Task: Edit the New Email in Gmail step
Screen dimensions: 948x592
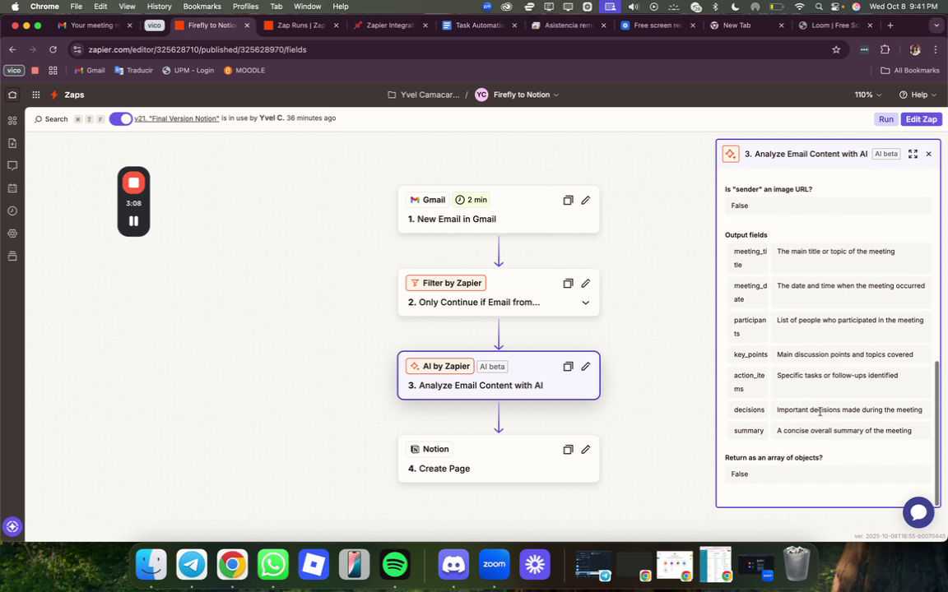Action: click(586, 200)
